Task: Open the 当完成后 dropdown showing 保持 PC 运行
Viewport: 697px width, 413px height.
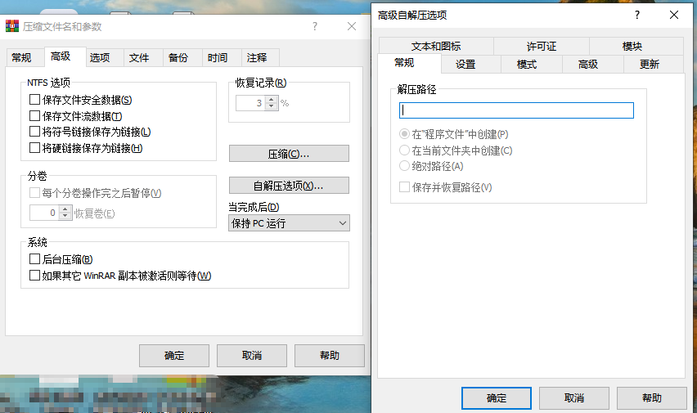Action: point(290,223)
